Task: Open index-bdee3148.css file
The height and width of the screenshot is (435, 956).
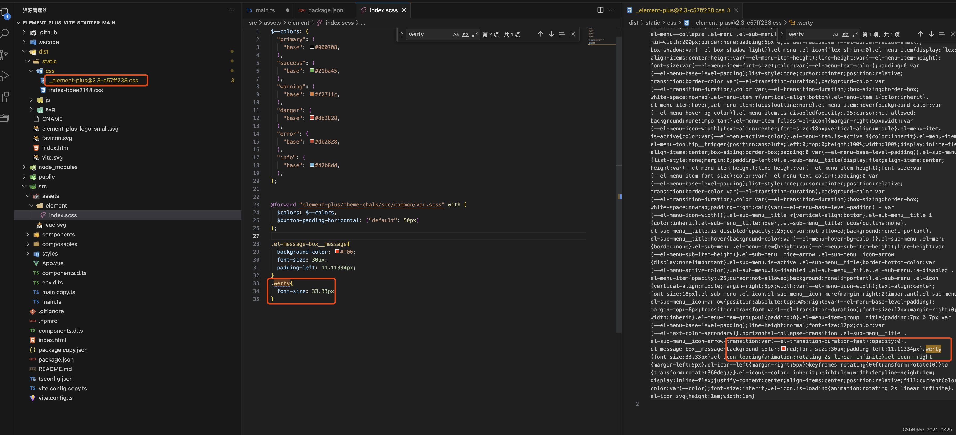Action: click(76, 90)
